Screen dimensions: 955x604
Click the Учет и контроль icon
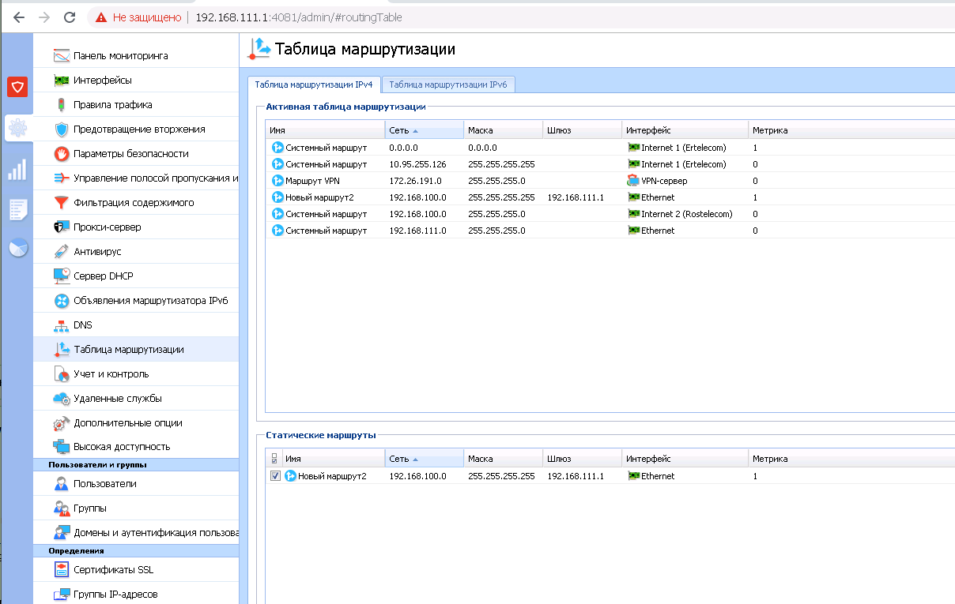(62, 374)
